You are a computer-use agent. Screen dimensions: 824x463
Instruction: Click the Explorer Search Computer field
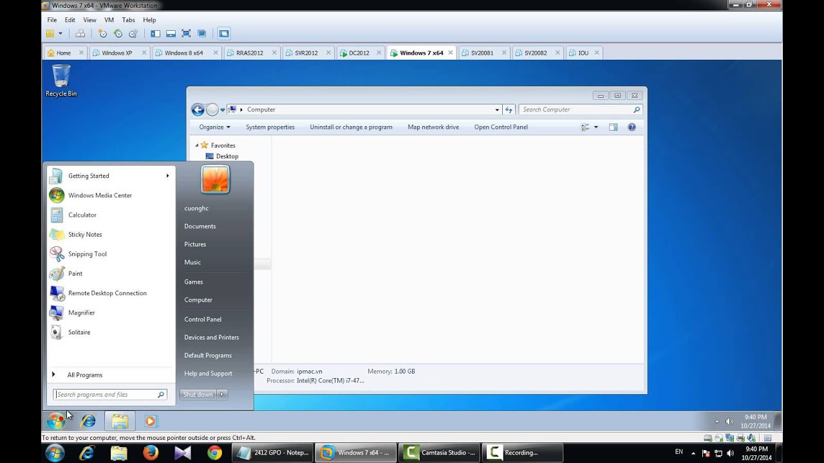pos(581,109)
